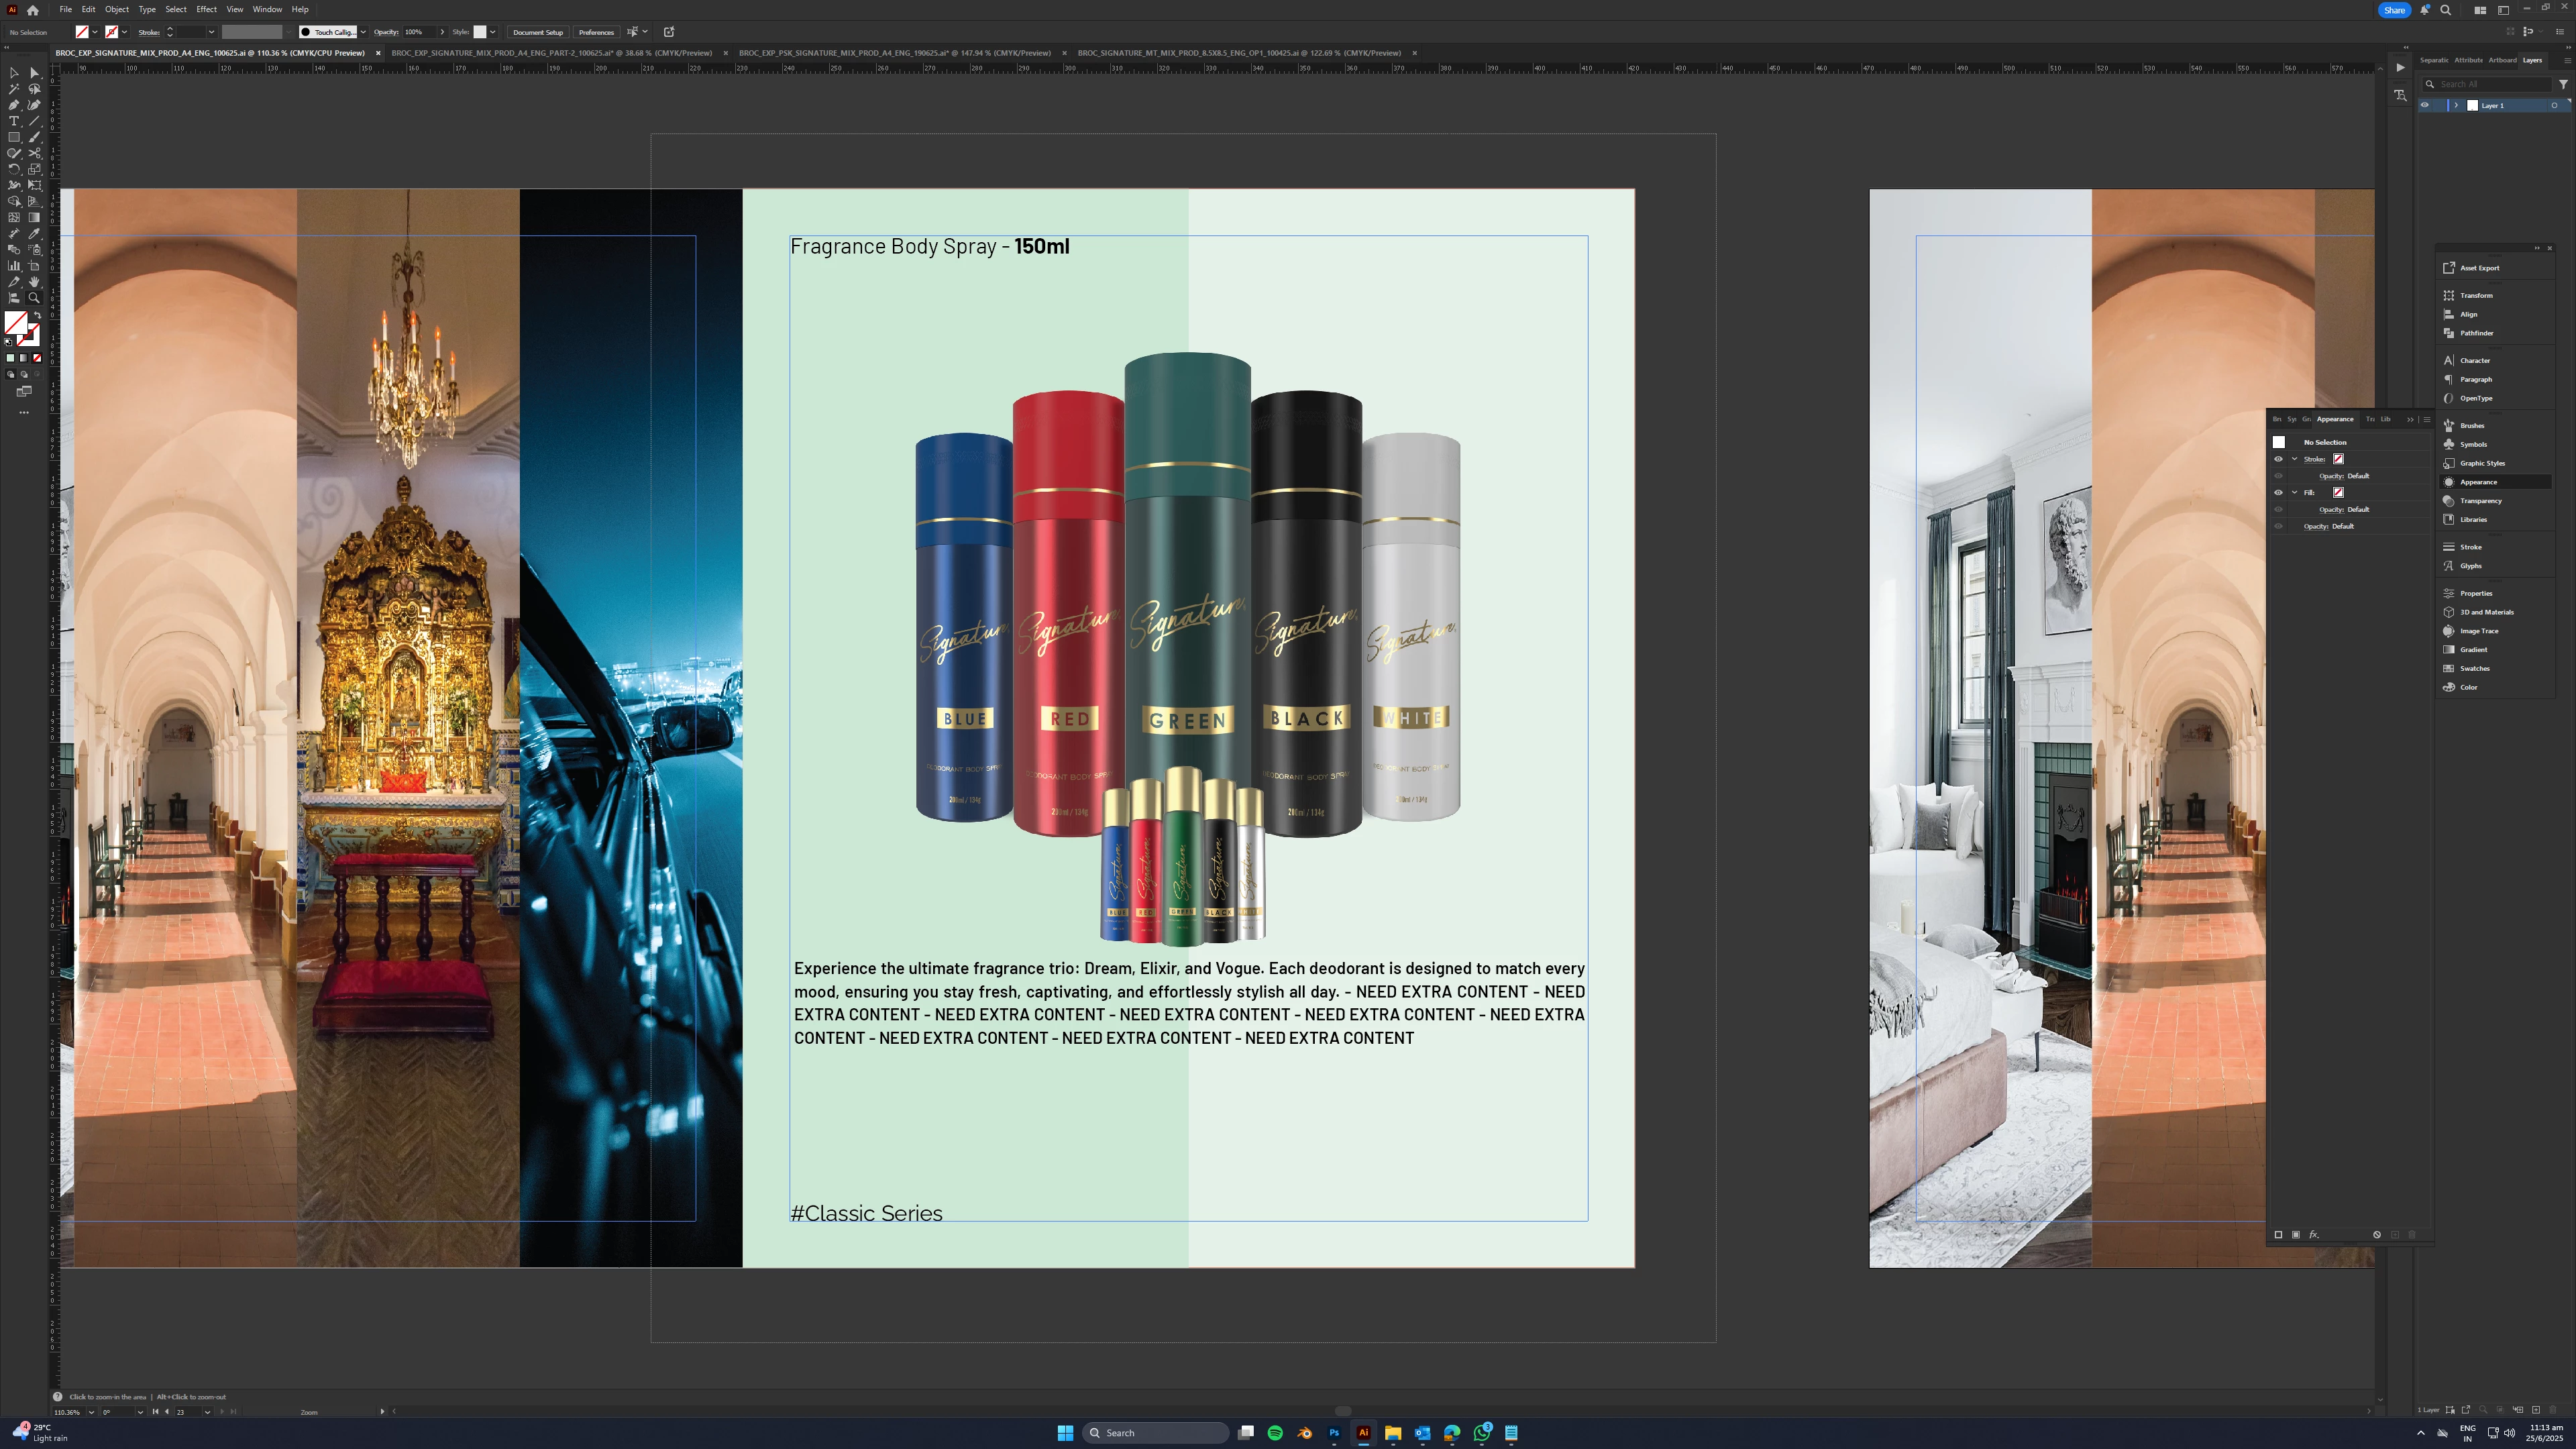Expand Layer 1 in Layers panel
The image size is (2576, 1449).
pos(2456,105)
